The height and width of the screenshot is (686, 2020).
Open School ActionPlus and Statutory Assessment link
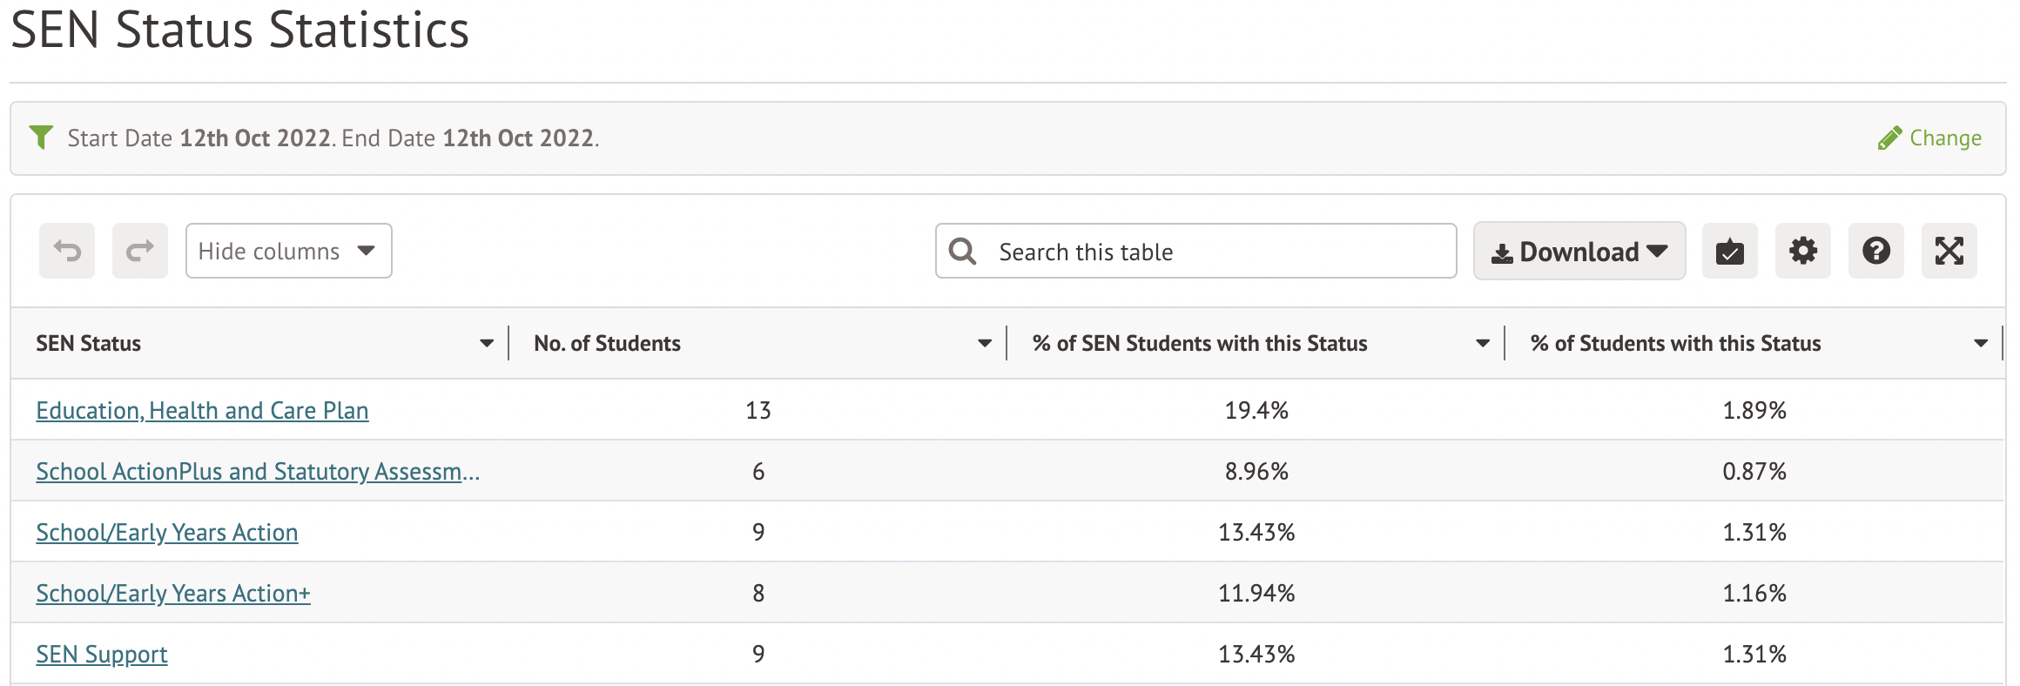(258, 472)
